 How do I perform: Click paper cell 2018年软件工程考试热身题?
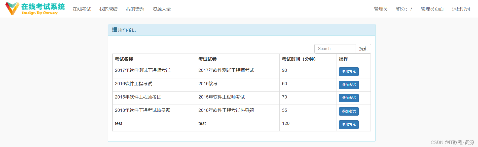226,110
